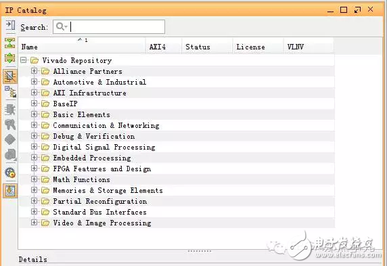Image resolution: width=387 pixels, height=266 pixels.
Task: Select Digital Signal Processing row
Action: pyautogui.click(x=177, y=147)
